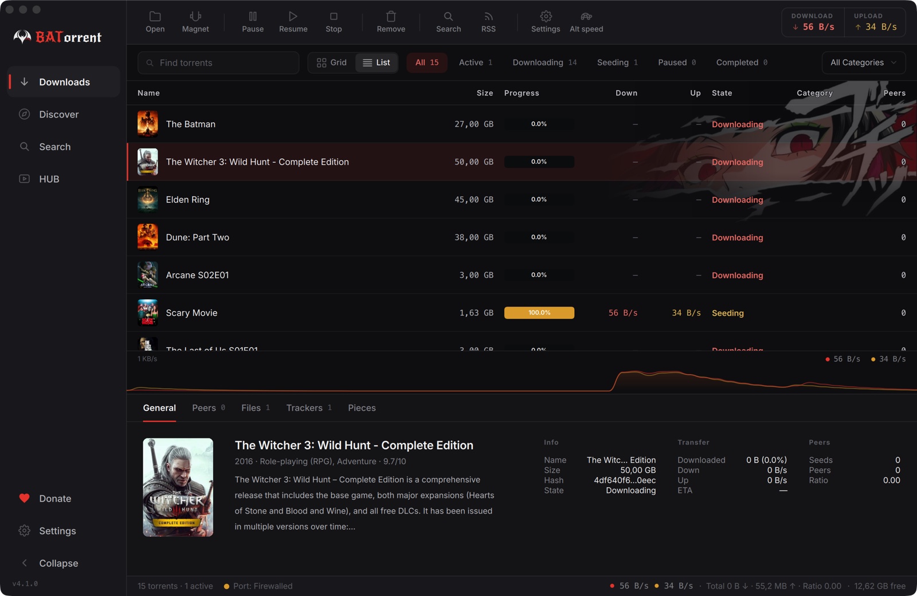Filter by Active torrents
This screenshot has width=917, height=596.
click(x=476, y=62)
